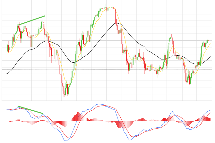
Task: Click the highest candlesticks at the chart top
Action: pyautogui.click(x=110, y=7)
